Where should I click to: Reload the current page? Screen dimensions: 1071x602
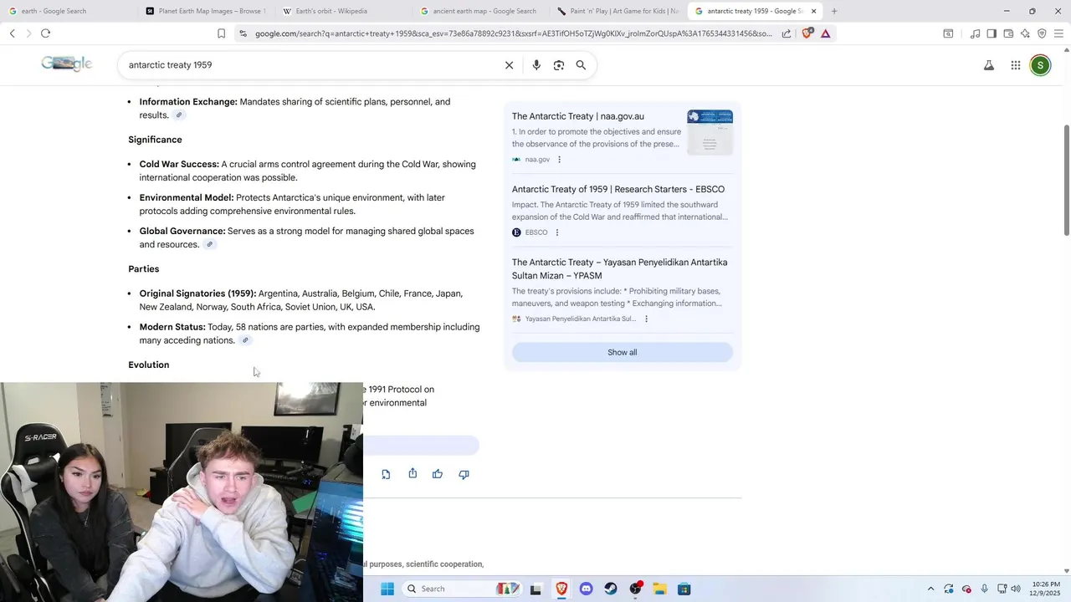click(45, 33)
